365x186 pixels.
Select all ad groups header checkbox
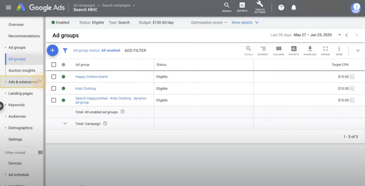[x=54, y=65]
